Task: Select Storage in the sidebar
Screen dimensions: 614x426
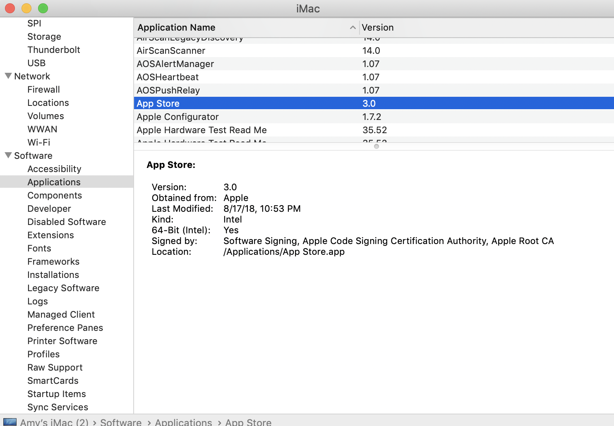Action: (44, 36)
